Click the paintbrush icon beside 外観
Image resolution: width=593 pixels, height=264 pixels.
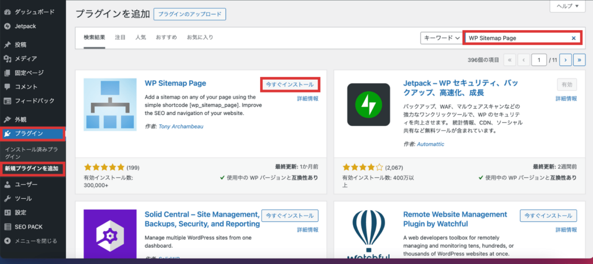(x=7, y=120)
